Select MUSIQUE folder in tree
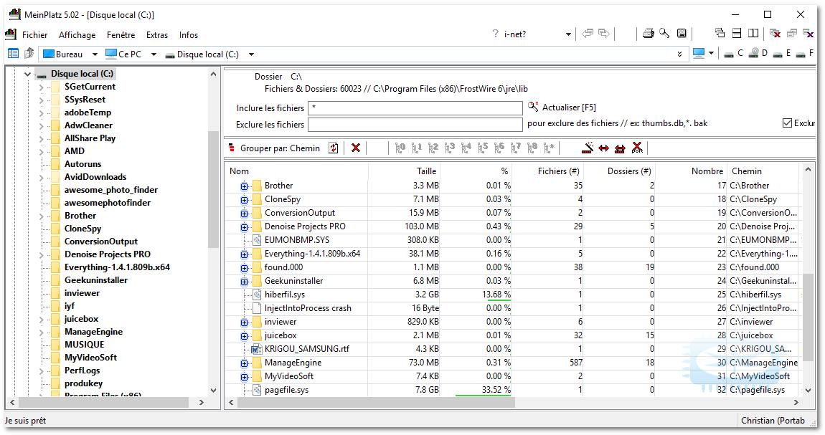Viewport: 825px width, 435px height. 84,345
